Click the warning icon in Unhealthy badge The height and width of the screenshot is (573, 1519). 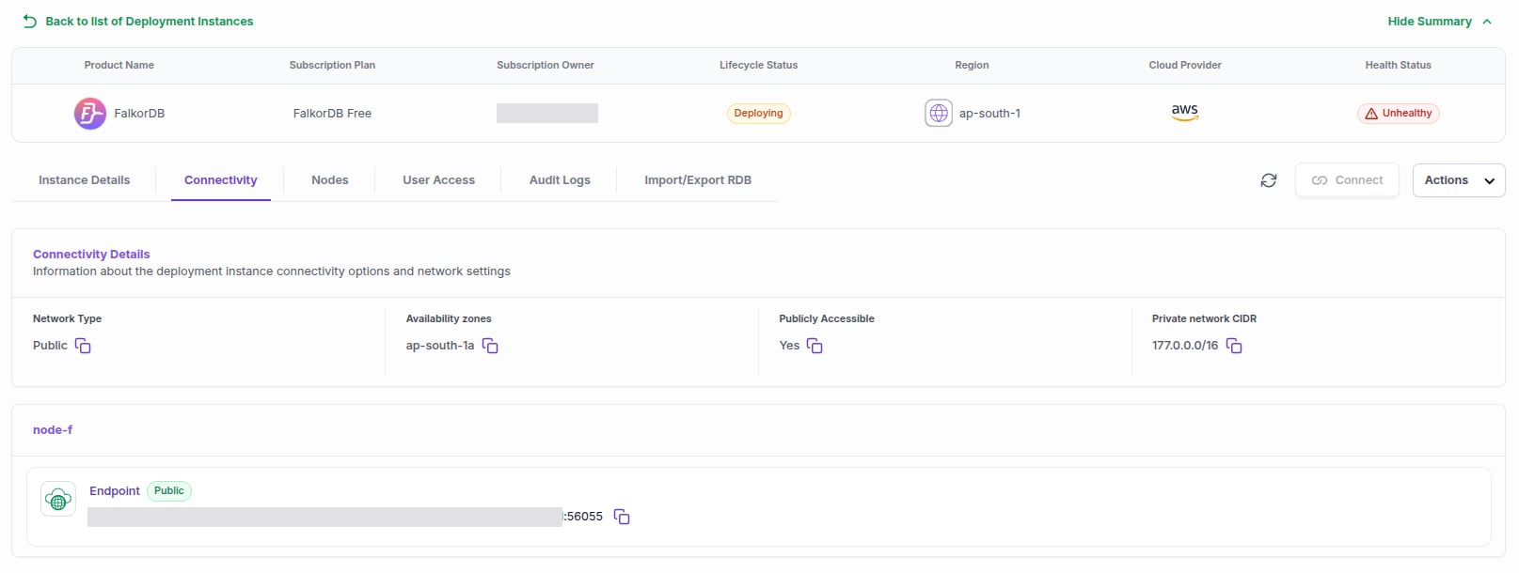tap(1371, 114)
